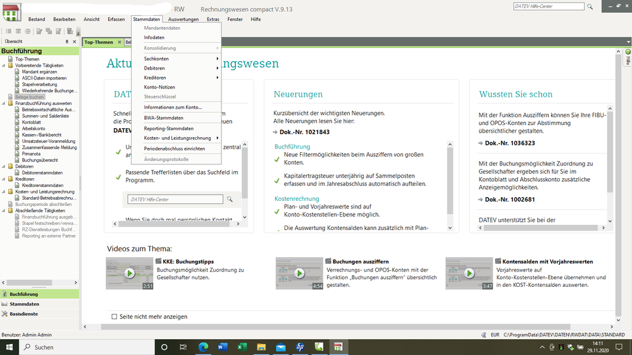Click the list view toolbar icon

pyautogui.click(x=8, y=32)
